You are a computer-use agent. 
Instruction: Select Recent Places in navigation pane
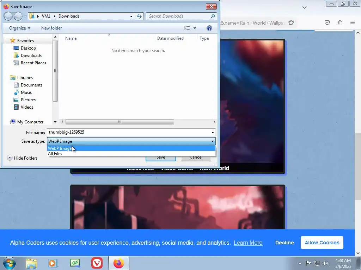(33, 63)
